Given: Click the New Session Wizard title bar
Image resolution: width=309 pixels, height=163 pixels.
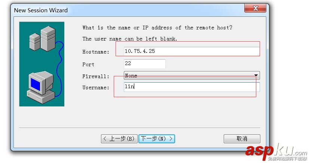Looking at the screenshot, I should 112,10.
